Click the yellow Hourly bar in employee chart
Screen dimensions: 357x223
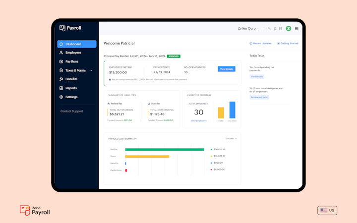[x=221, y=112]
